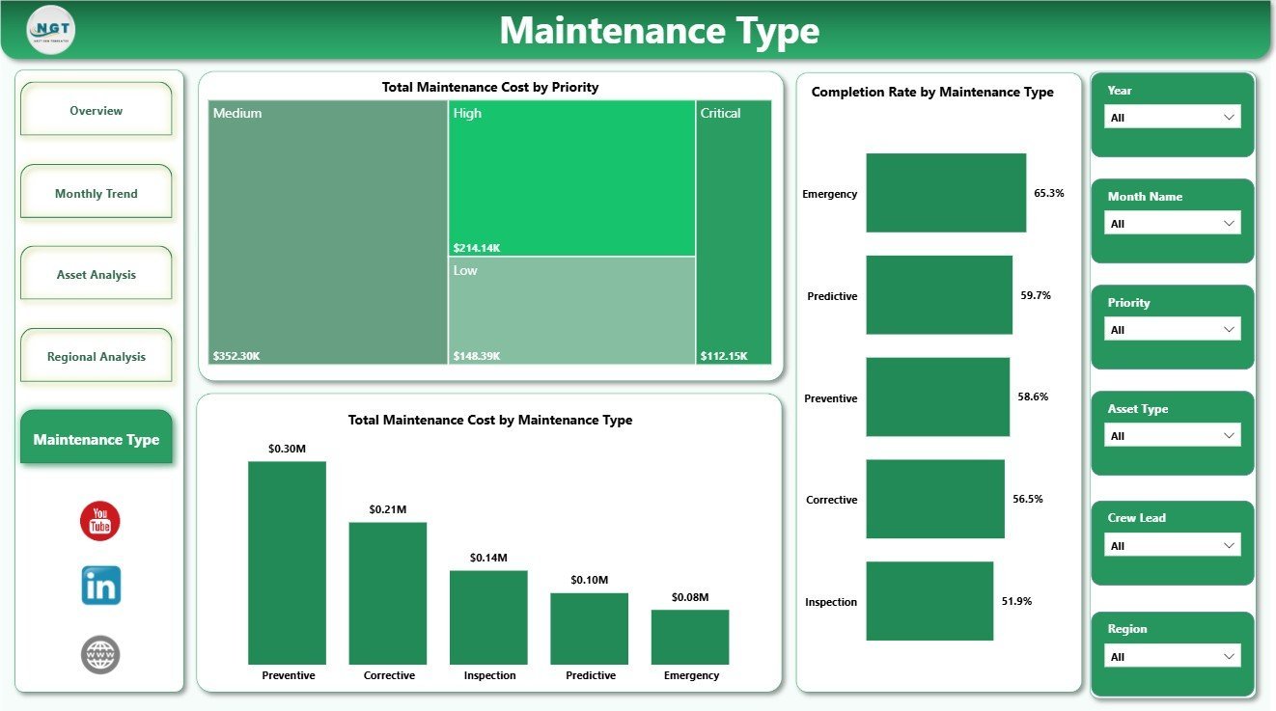
Task: Select the Corrective cost column
Action: point(388,593)
